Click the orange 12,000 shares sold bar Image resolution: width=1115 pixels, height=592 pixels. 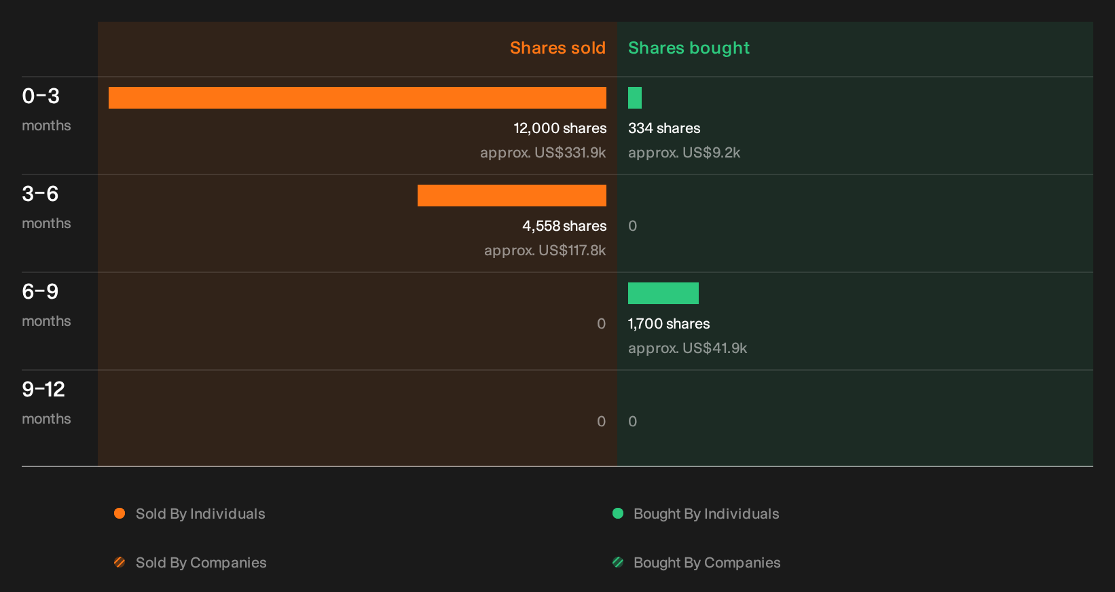coord(357,98)
